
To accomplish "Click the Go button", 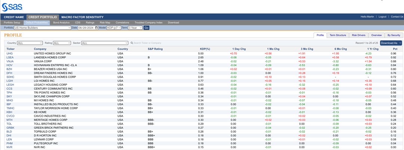I will pos(146,28).
